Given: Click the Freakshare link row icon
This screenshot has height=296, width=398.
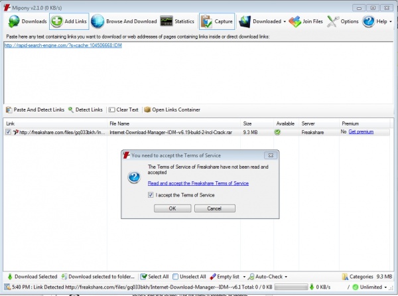Looking at the screenshot, I should tap(16, 132).
